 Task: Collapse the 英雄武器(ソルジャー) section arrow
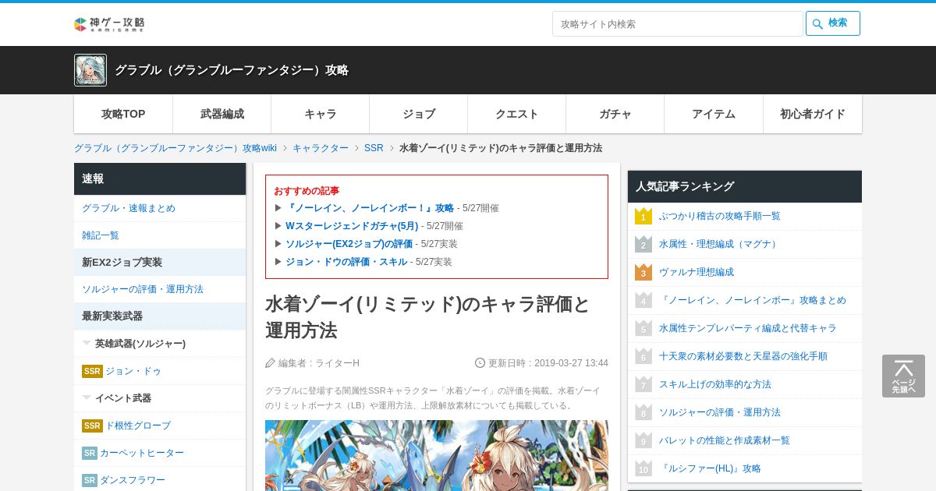(87, 343)
